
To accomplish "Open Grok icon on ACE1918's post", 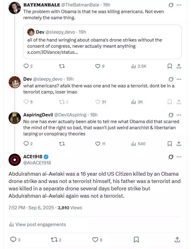I will point(171,157).
